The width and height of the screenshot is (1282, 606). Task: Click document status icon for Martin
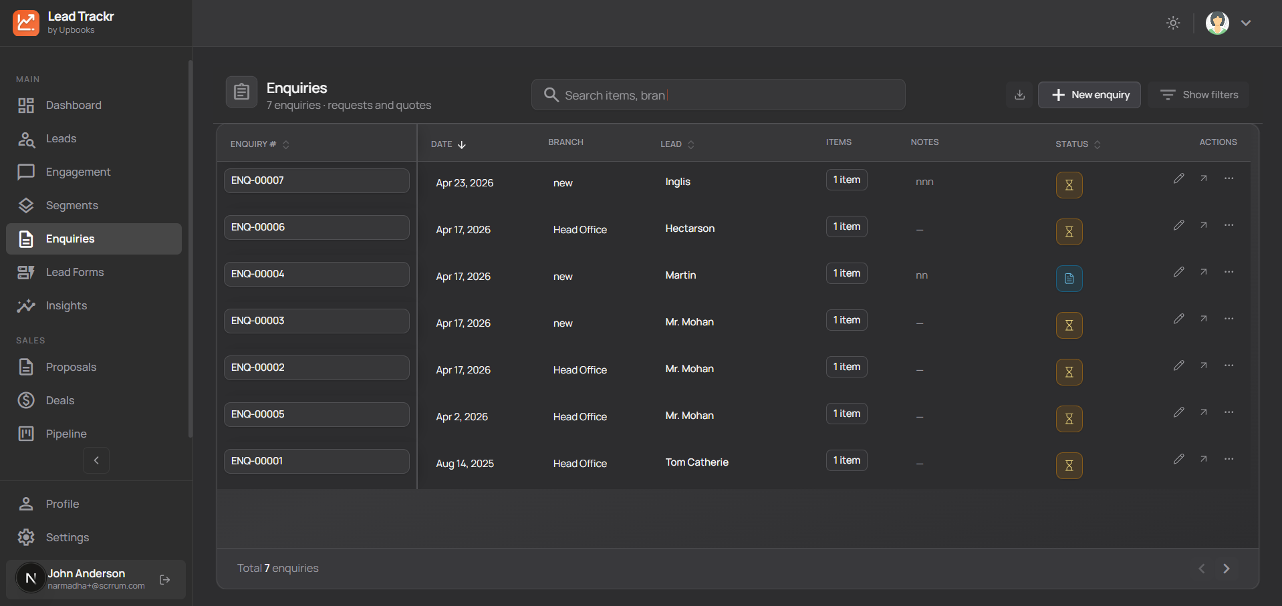1069,279
